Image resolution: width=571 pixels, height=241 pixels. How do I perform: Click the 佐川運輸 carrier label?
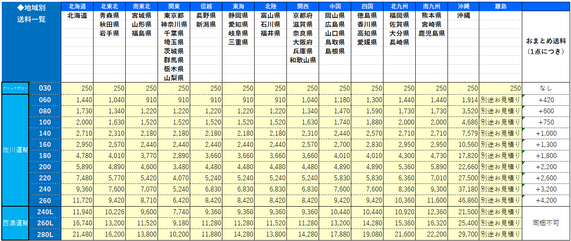coord(15,150)
